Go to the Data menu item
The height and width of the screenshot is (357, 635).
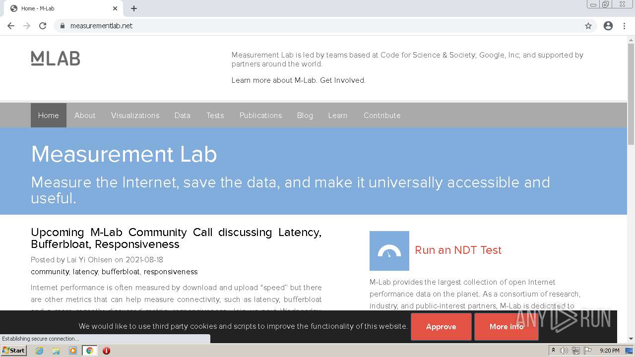[x=183, y=115]
